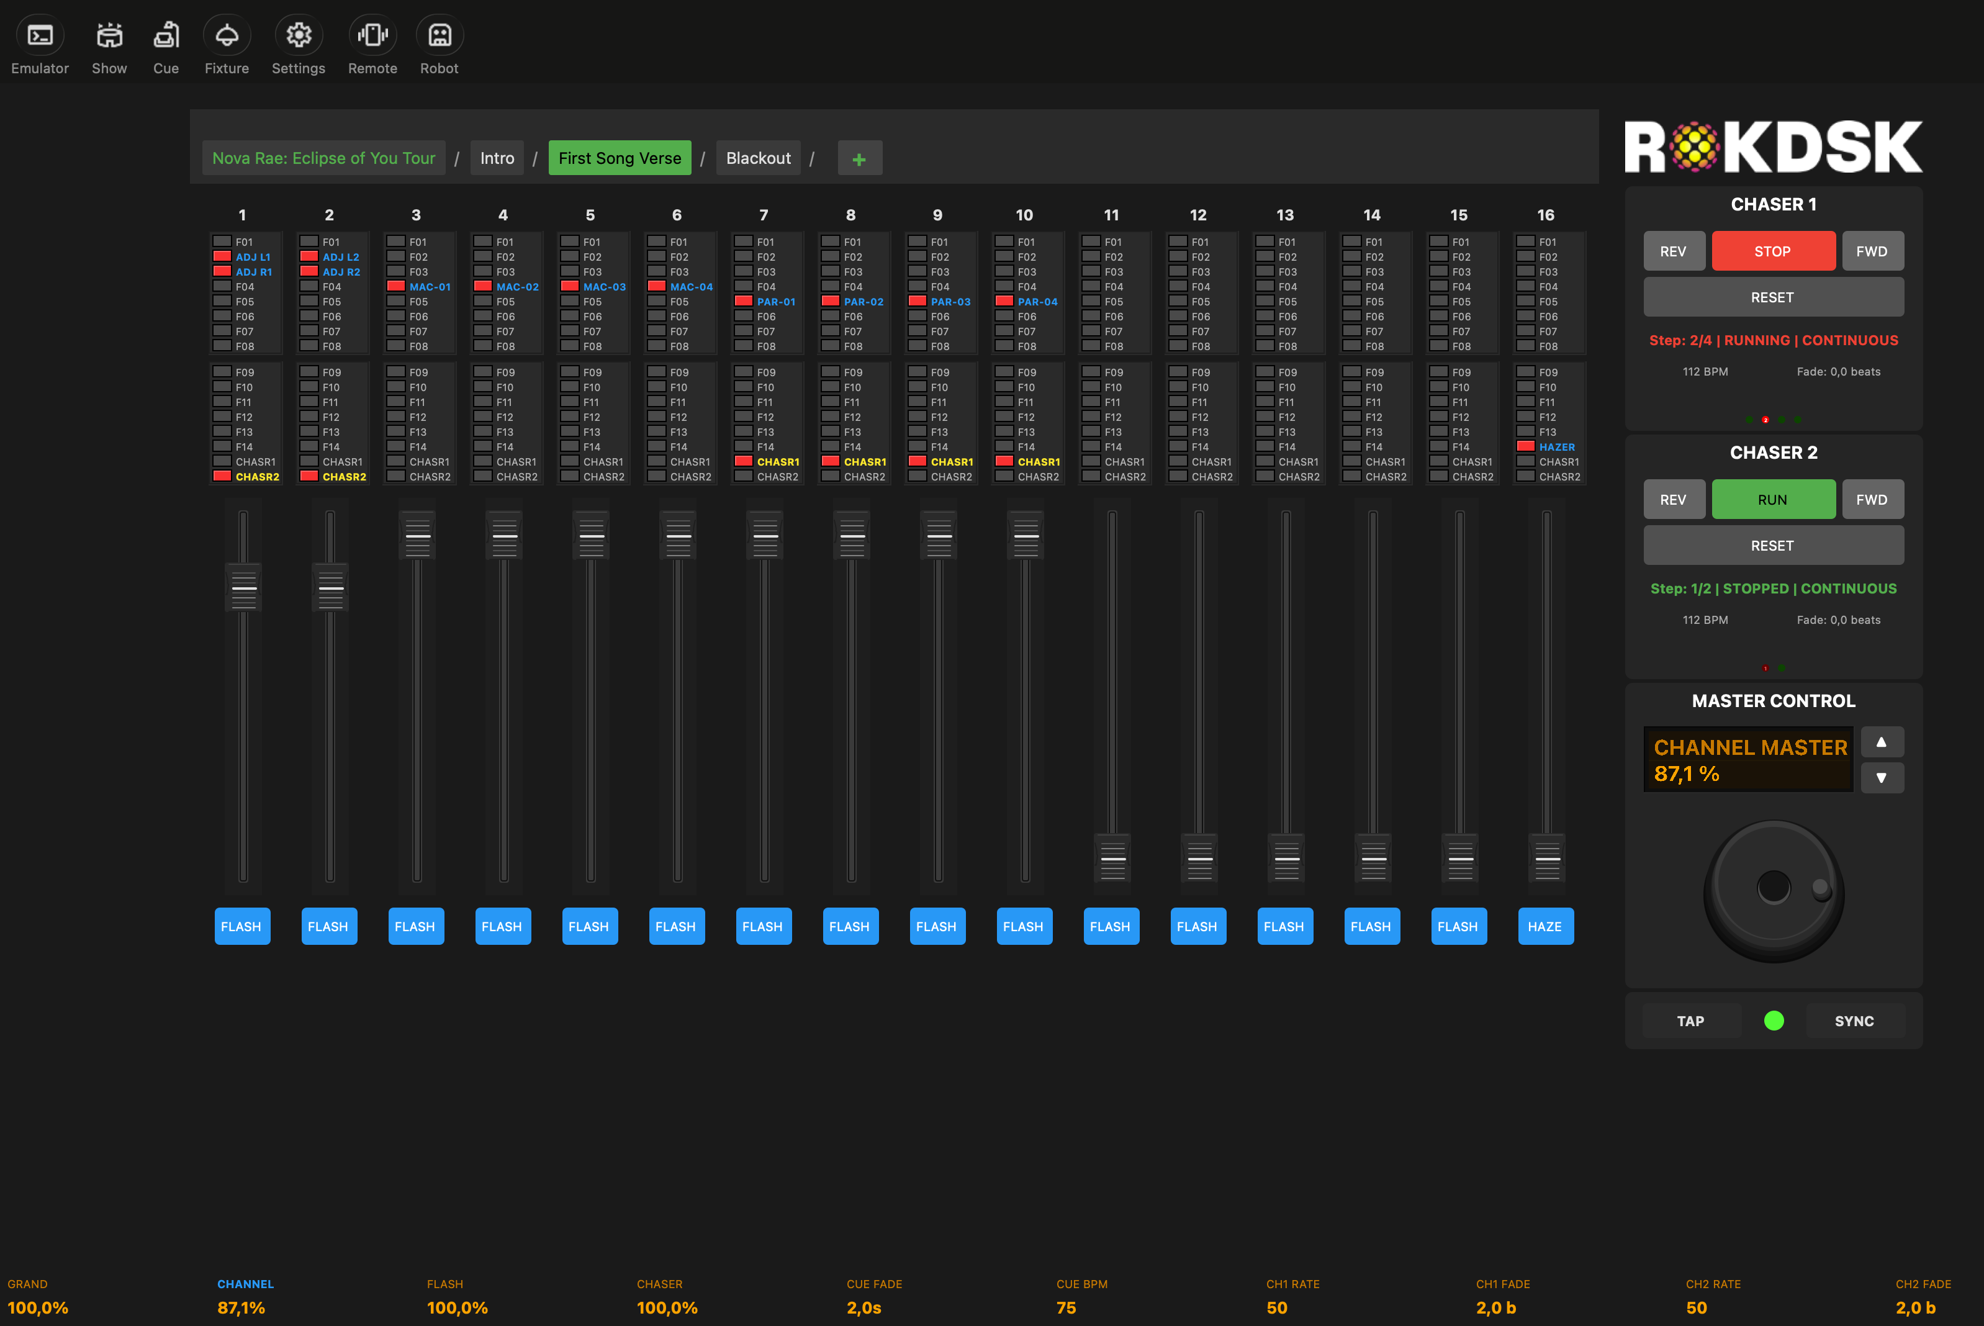Select the First Song Verse cue tab
The image size is (1984, 1326).
[x=620, y=158]
